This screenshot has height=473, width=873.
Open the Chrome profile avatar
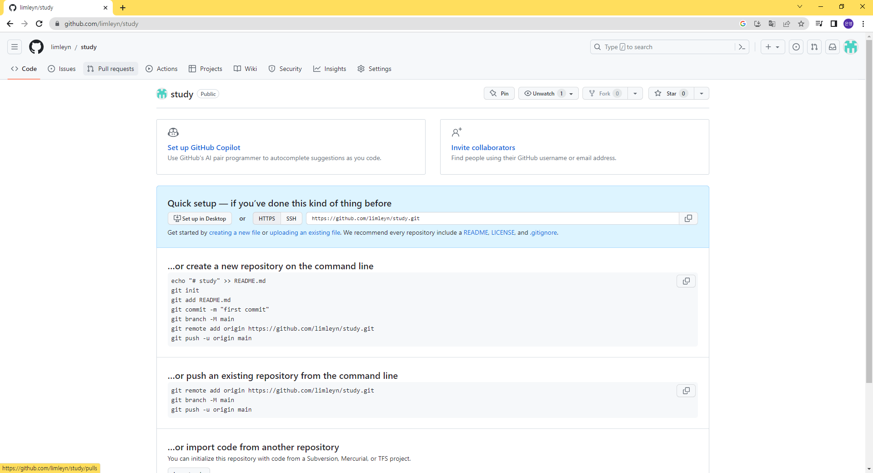tap(848, 24)
